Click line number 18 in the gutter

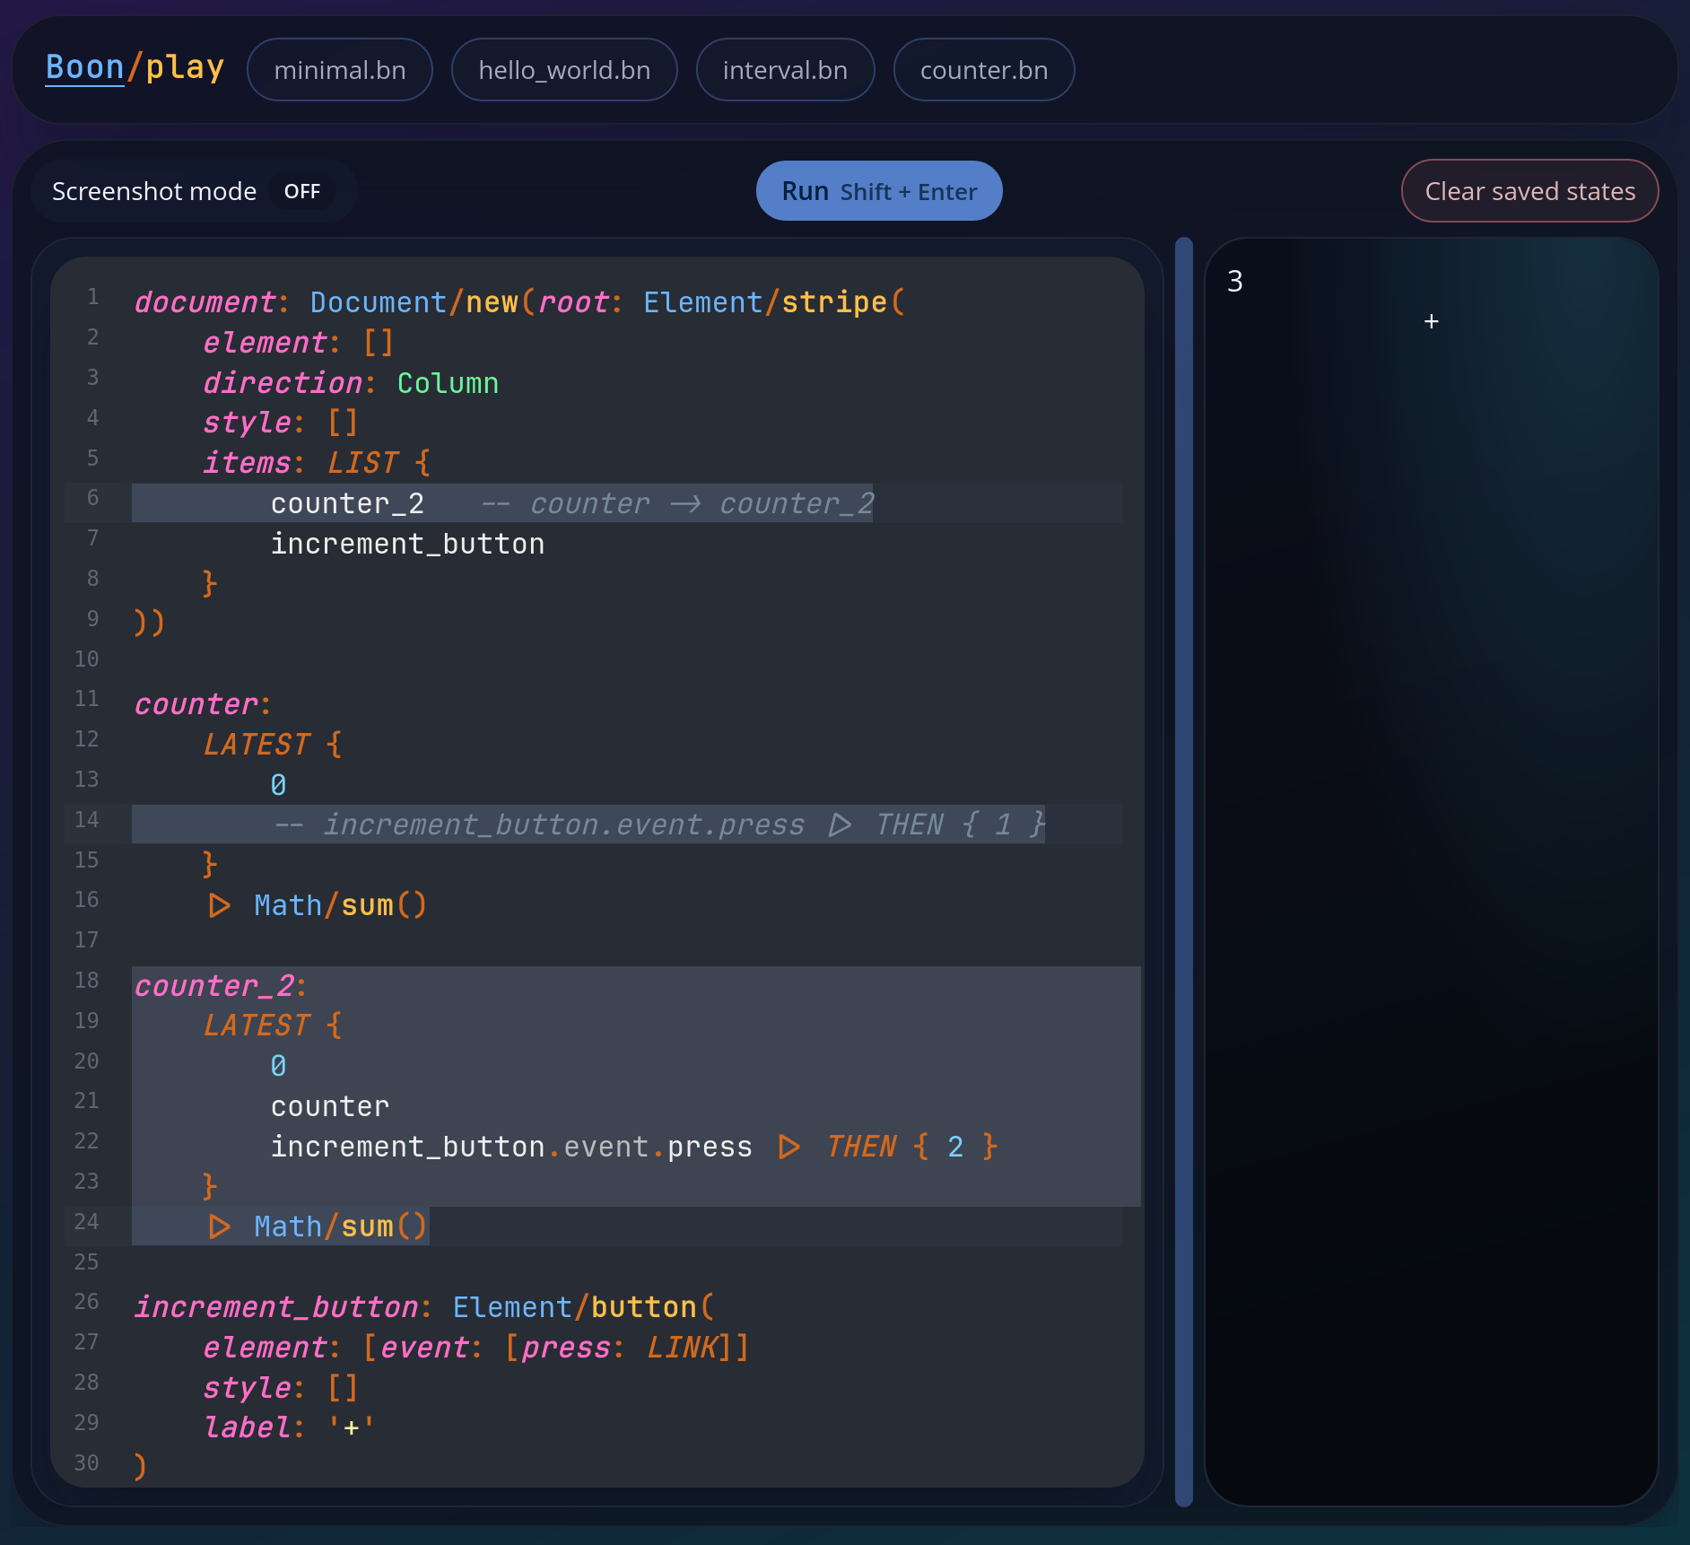[87, 981]
